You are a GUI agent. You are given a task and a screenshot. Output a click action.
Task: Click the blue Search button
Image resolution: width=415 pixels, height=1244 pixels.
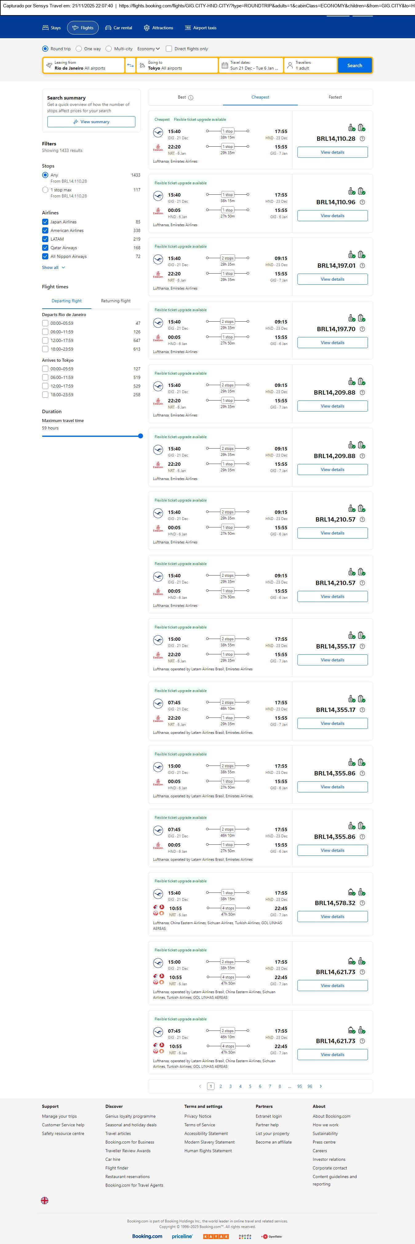tap(355, 66)
